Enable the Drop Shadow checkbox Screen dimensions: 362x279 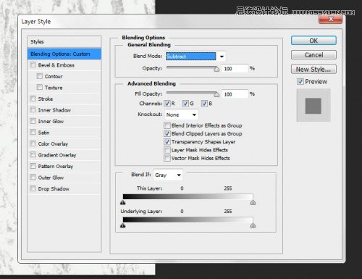tap(33, 188)
